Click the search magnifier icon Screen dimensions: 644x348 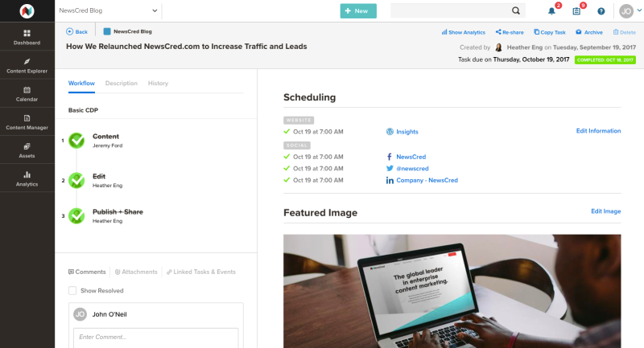coord(516,11)
